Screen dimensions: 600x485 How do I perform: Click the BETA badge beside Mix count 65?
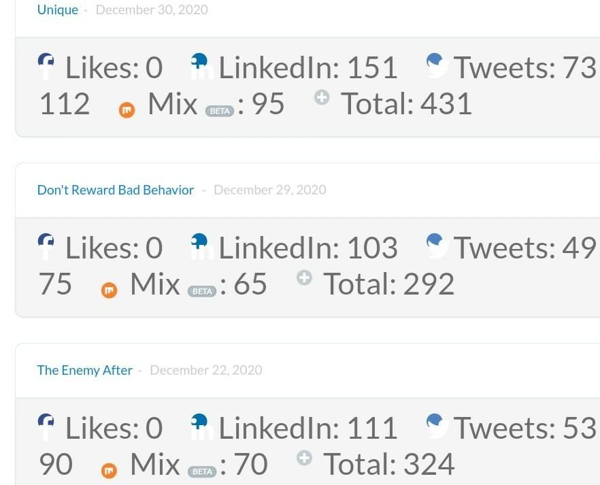[x=202, y=291]
